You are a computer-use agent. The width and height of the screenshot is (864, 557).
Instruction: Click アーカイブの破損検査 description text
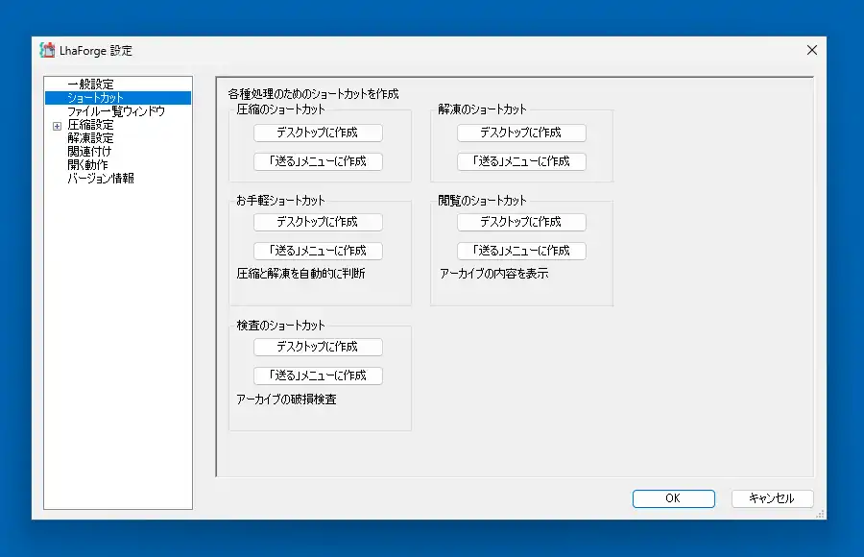(286, 400)
